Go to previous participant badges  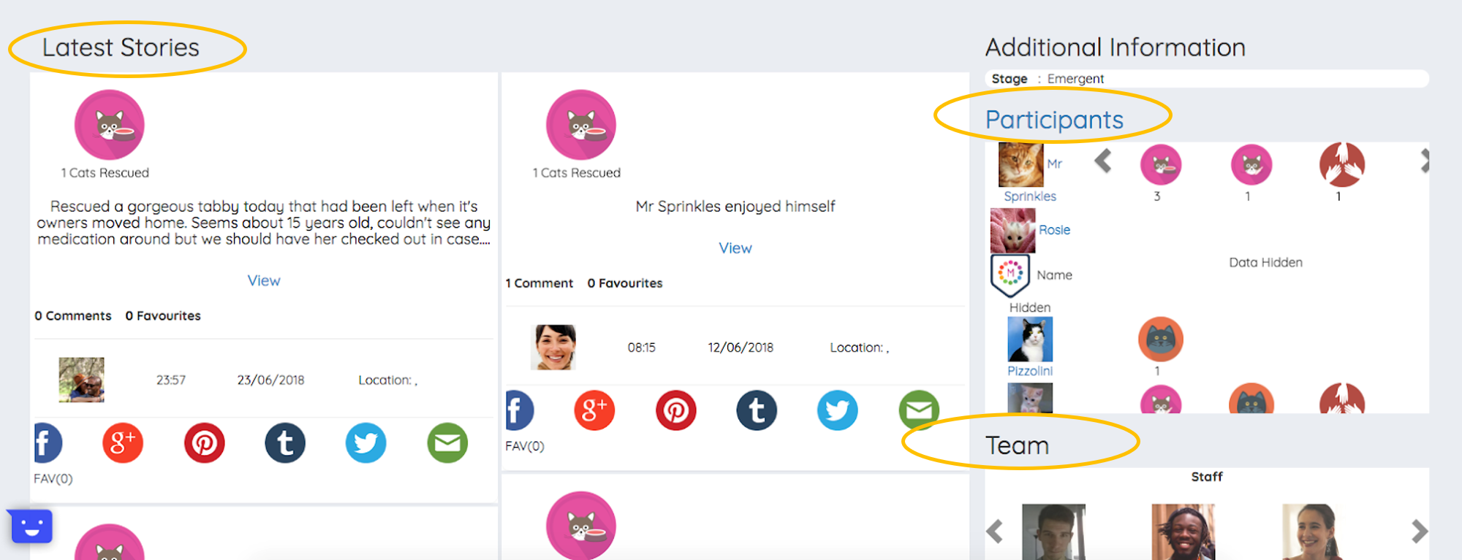point(1103,161)
